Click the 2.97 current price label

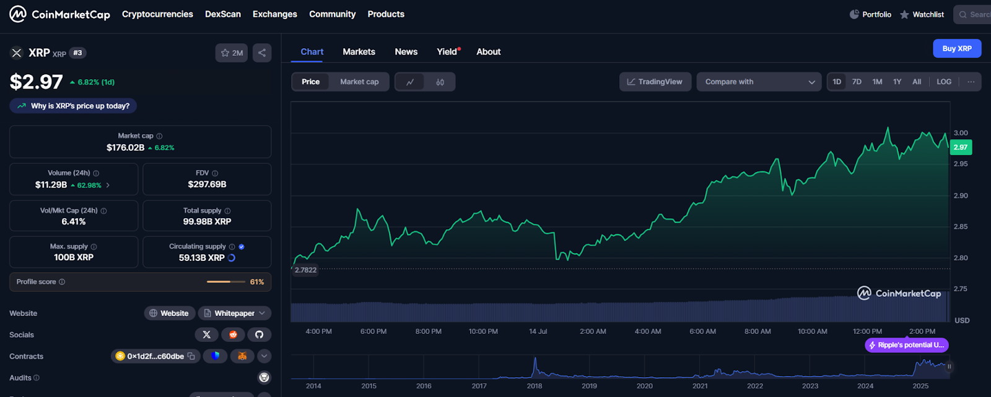click(x=961, y=147)
